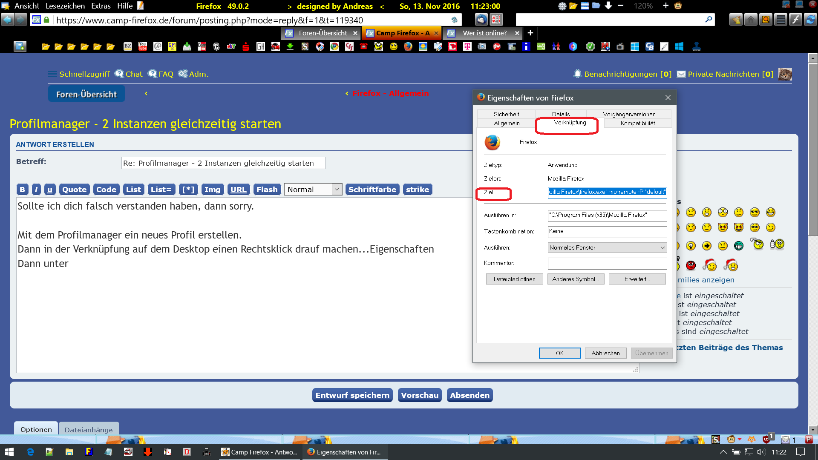Insert the sunglasses smiley

pos(755,212)
